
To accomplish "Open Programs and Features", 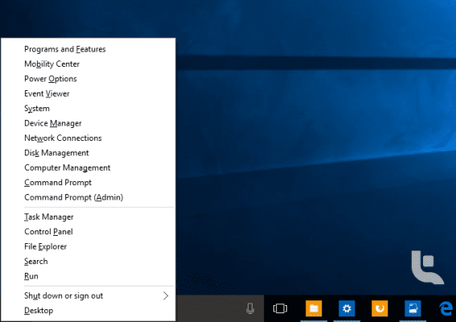I will click(65, 49).
